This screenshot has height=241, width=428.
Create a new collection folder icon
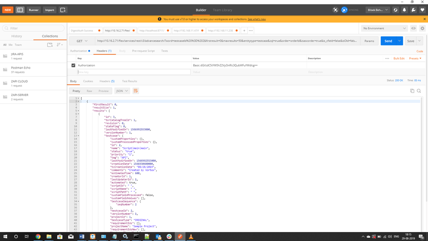click(x=50, y=45)
